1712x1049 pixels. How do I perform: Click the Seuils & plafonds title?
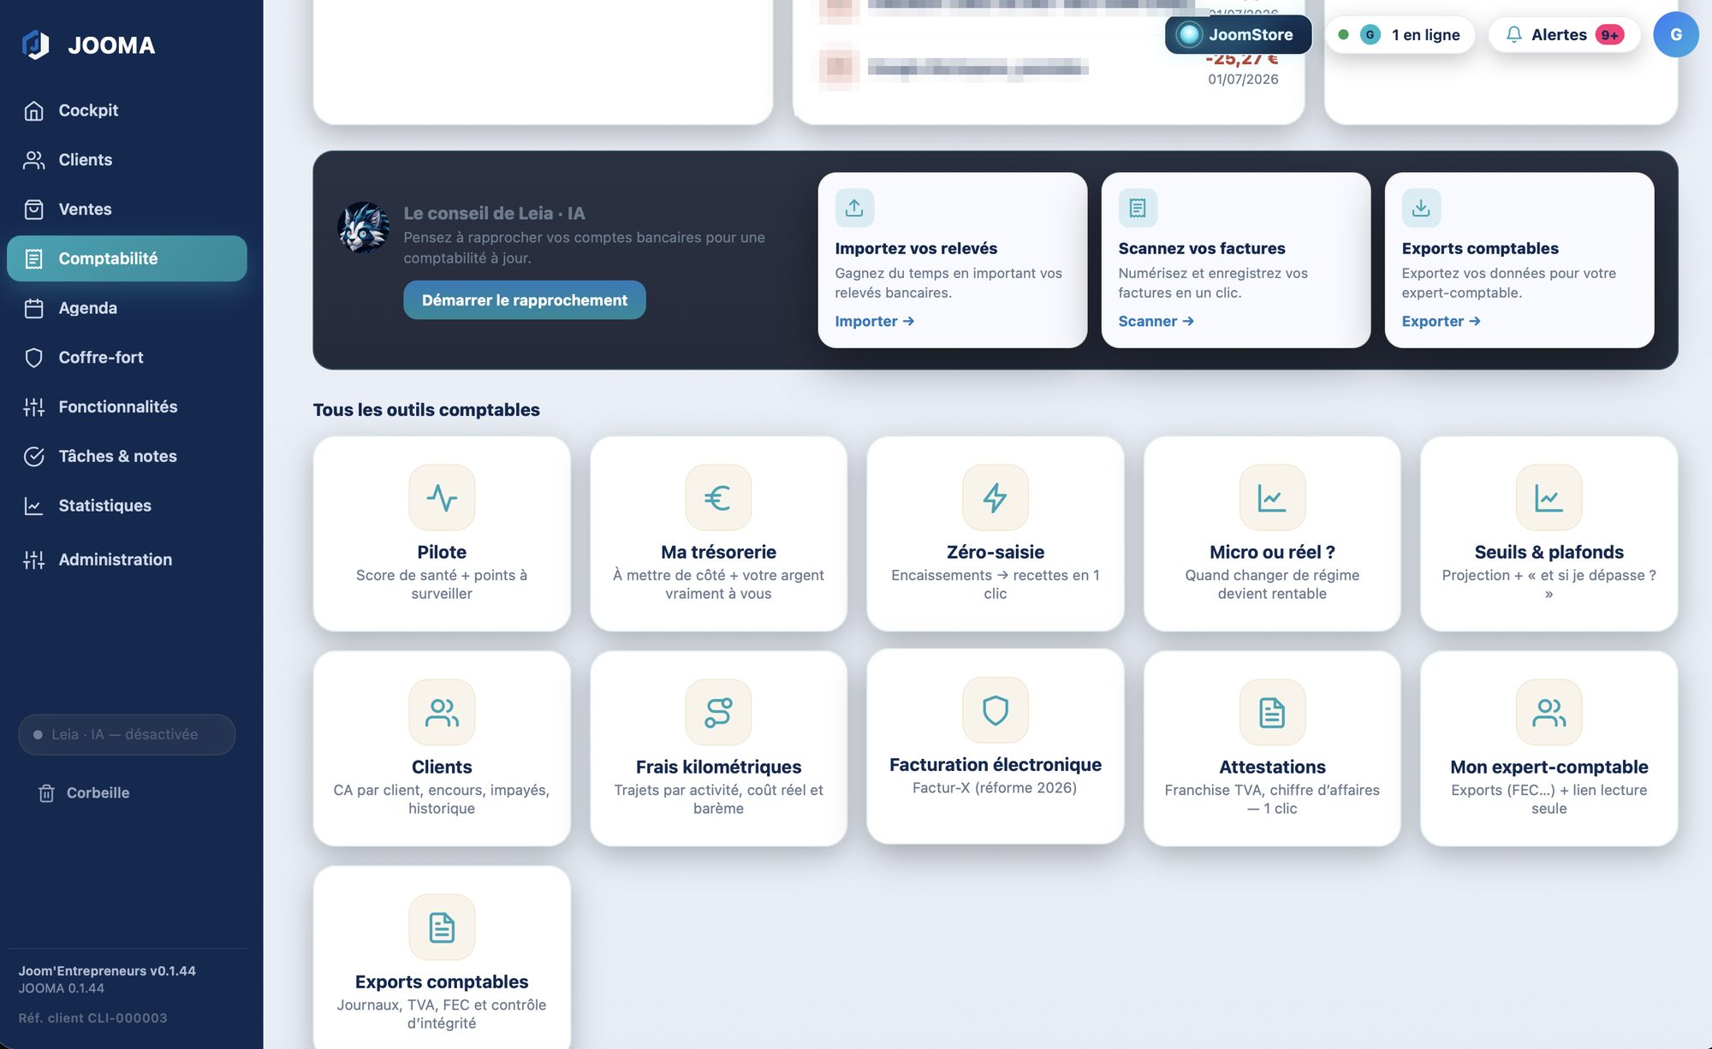(x=1549, y=553)
